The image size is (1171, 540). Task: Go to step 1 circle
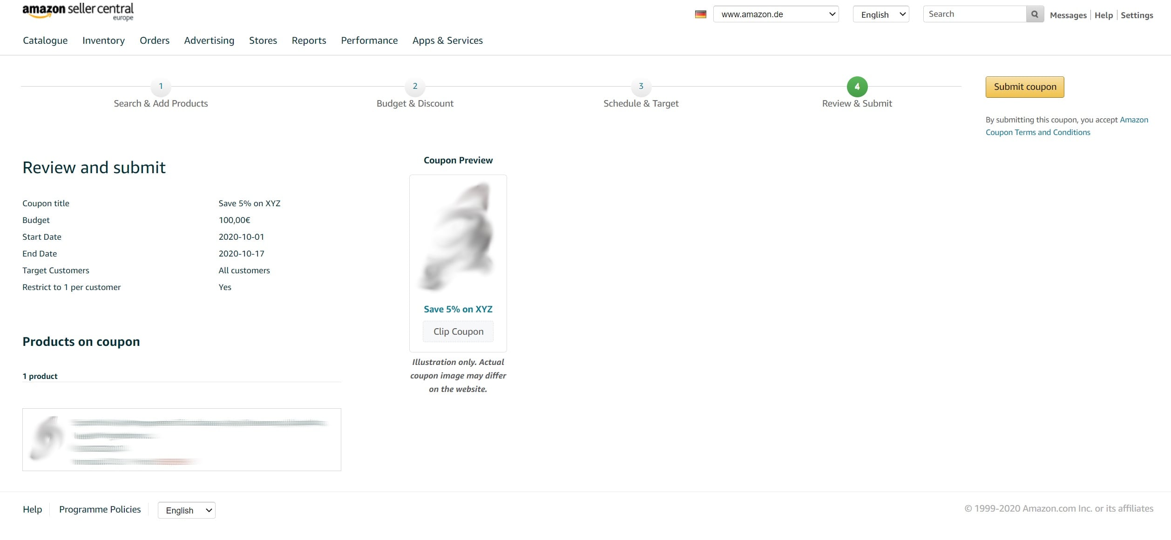pyautogui.click(x=161, y=86)
